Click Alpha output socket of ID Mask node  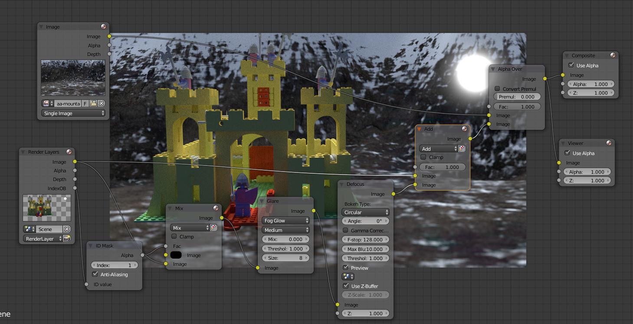tap(142, 255)
